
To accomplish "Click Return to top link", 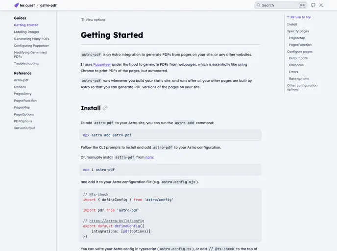I will tap(299, 17).
